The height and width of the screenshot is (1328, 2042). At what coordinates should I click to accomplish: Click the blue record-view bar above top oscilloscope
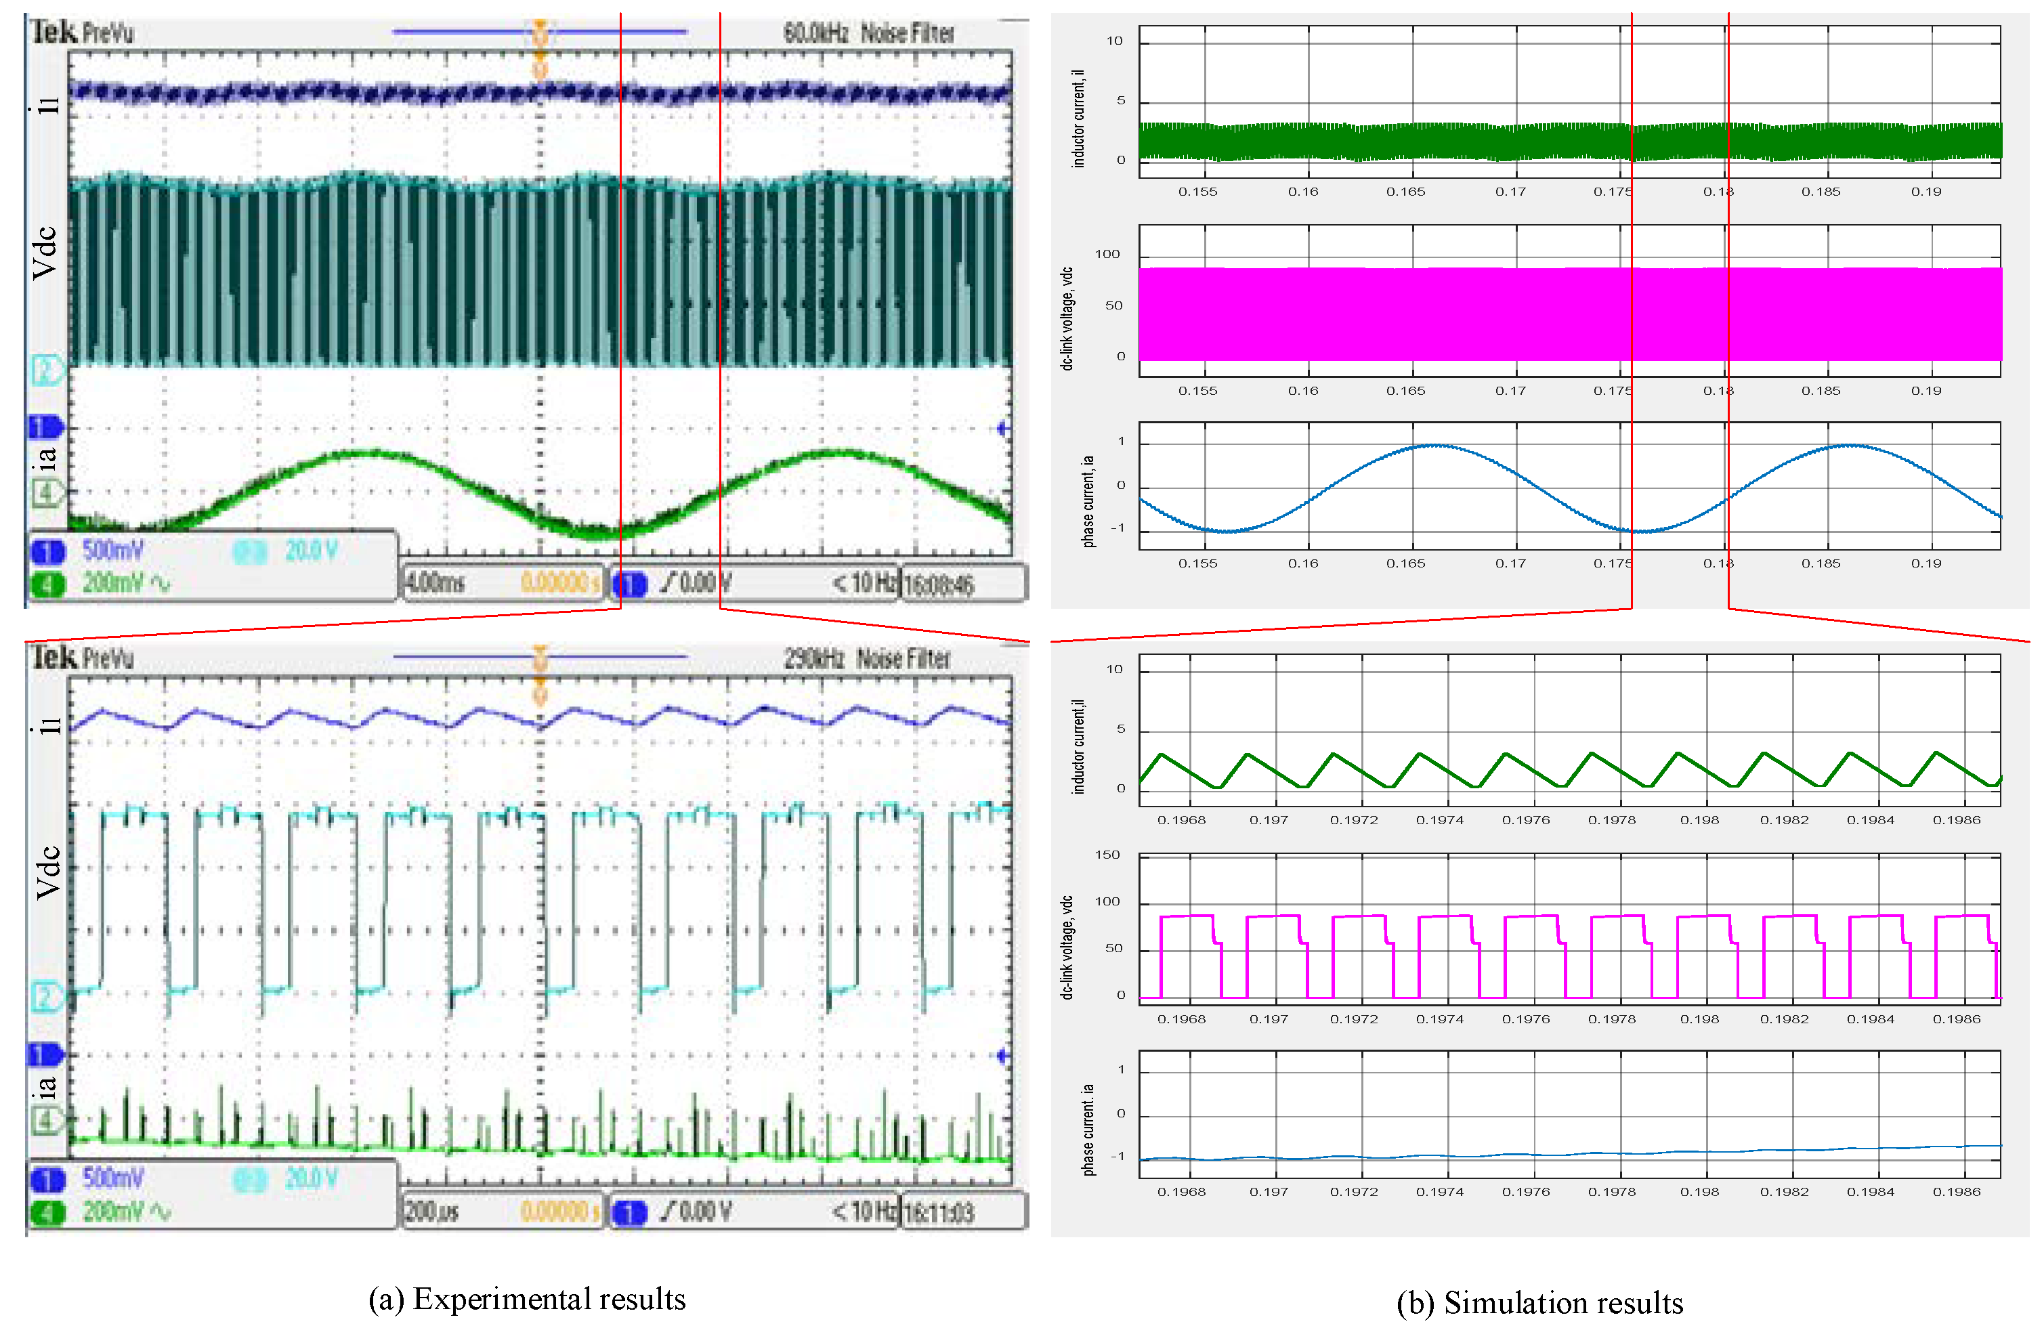click(x=463, y=32)
